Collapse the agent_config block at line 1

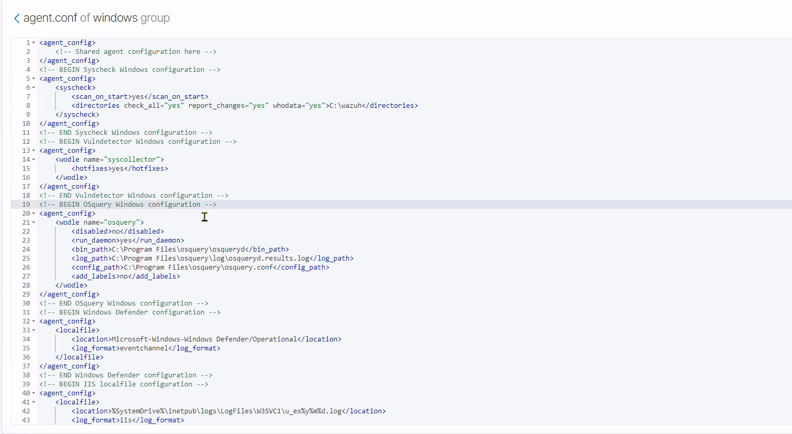(34, 42)
